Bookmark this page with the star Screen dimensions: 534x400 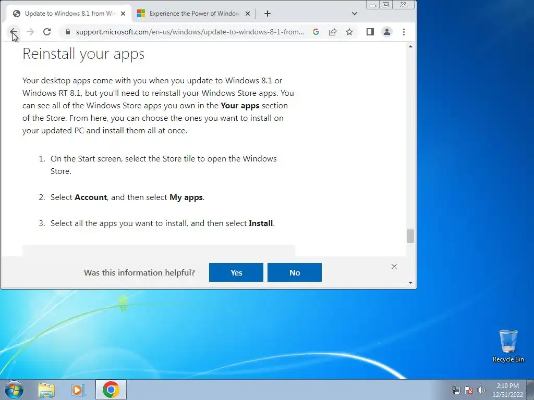(x=349, y=32)
